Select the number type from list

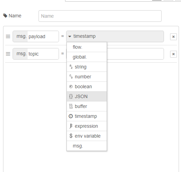[87, 77]
